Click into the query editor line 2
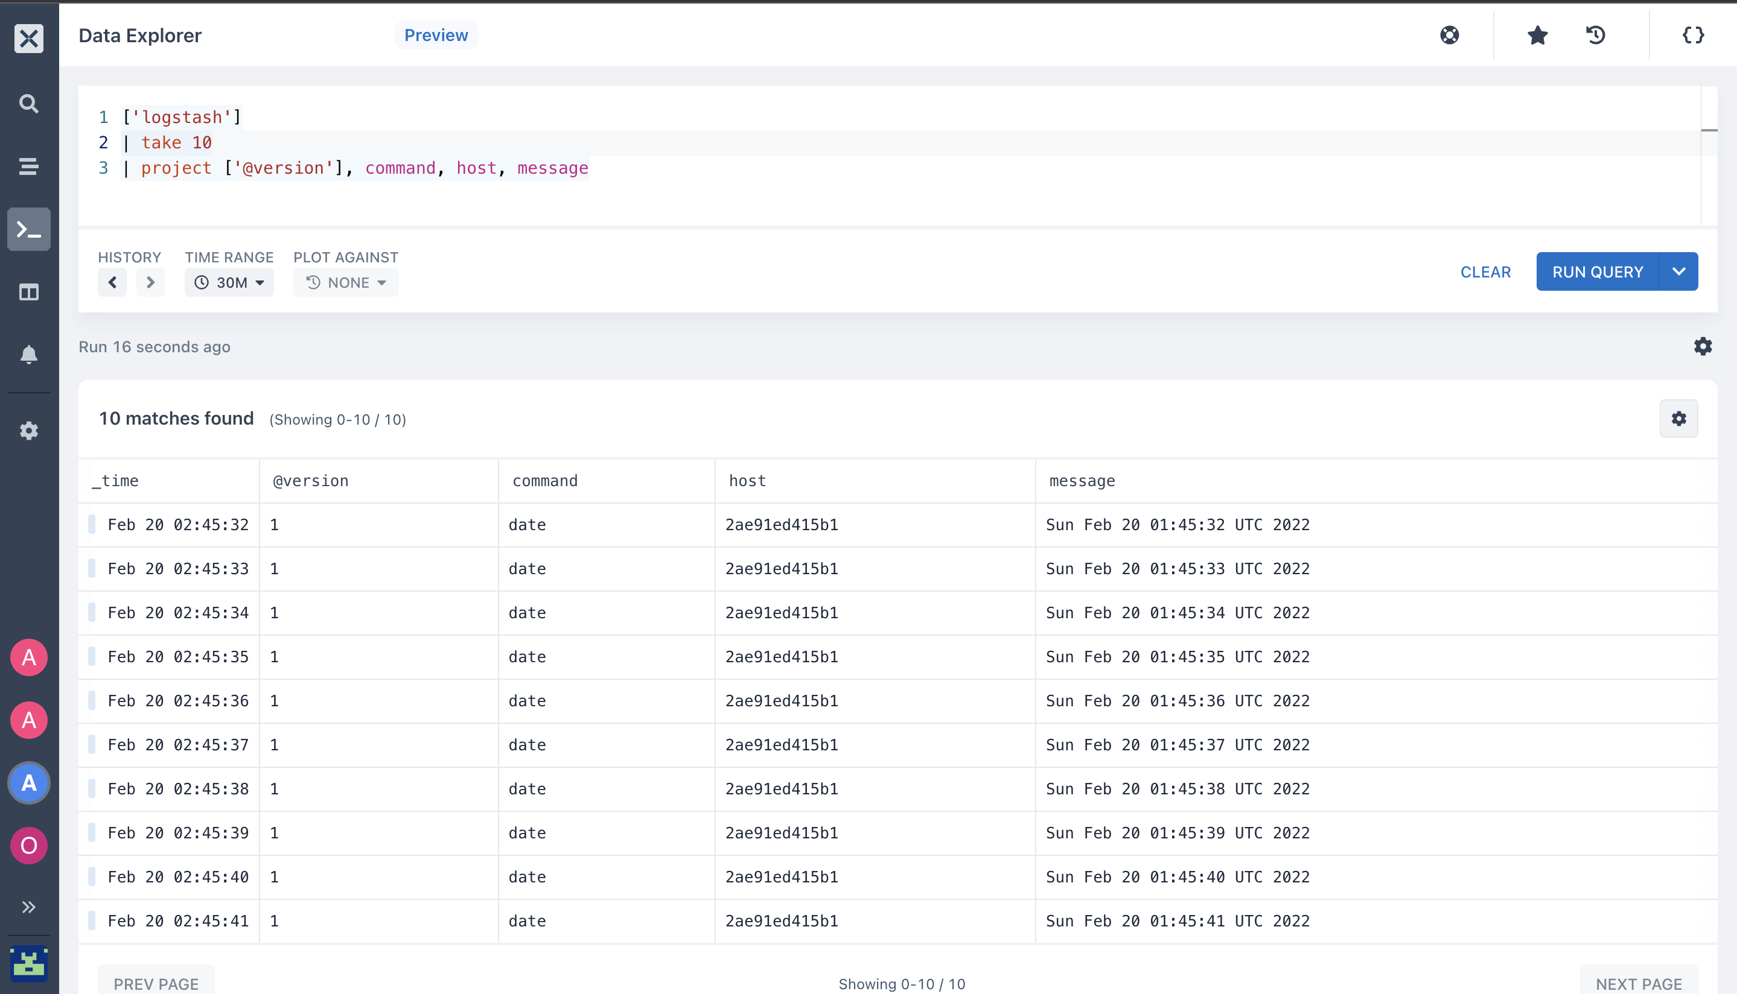This screenshot has width=1737, height=994. 888,143
